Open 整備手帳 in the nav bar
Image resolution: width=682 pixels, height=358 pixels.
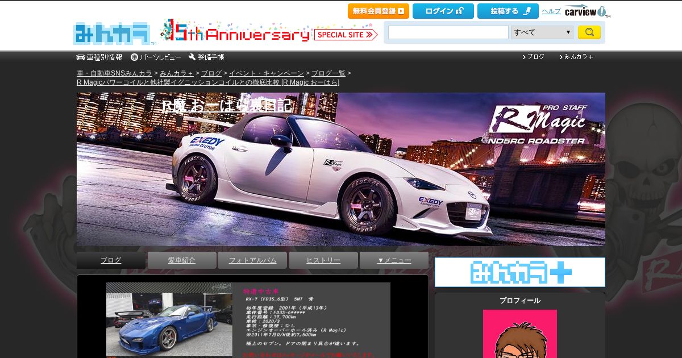click(x=206, y=57)
